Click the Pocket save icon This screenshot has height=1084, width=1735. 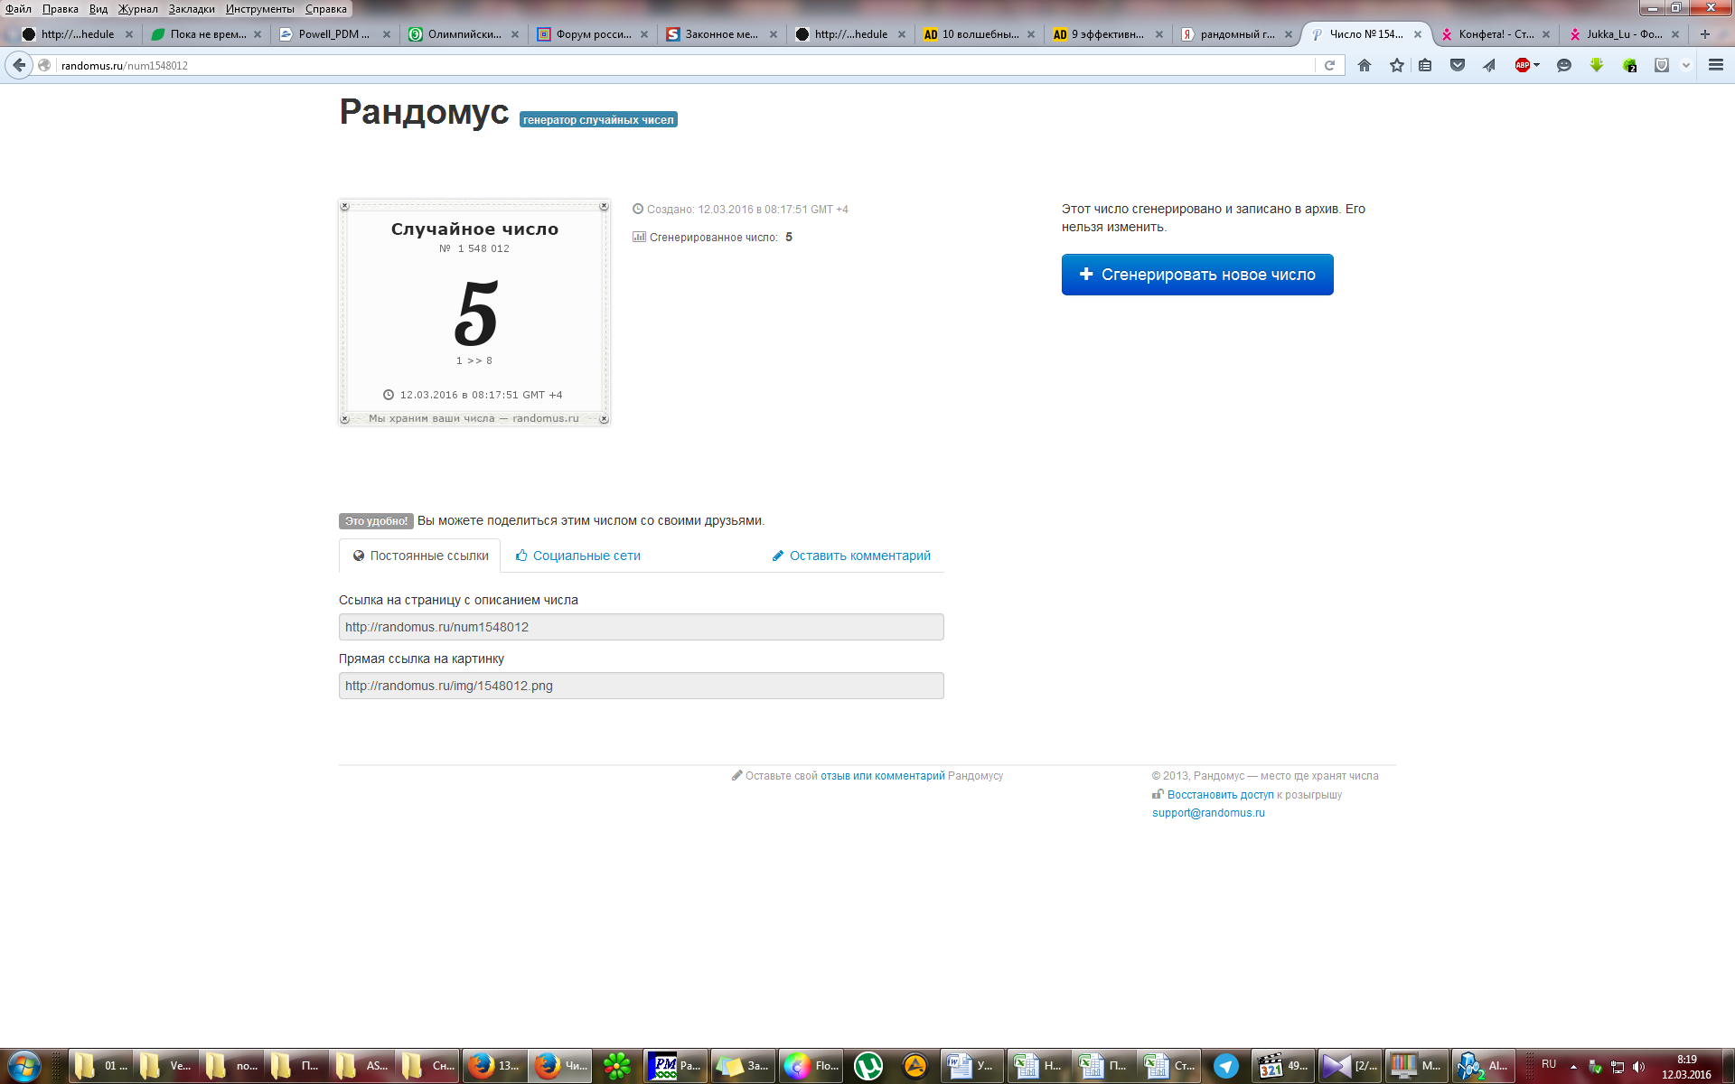(1458, 65)
